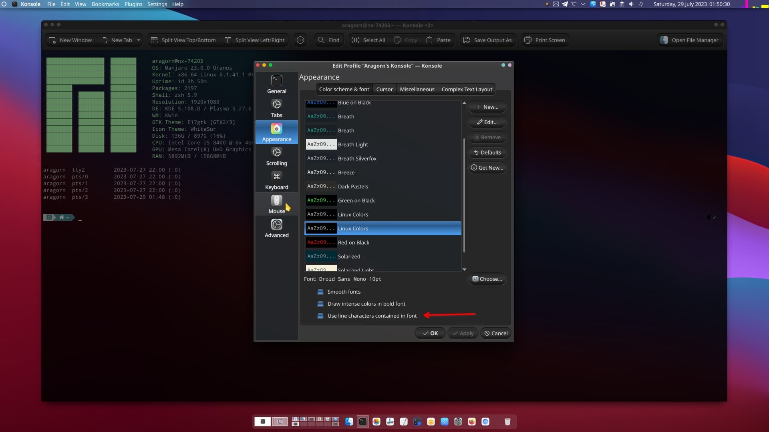
Task: Click the color scheme list scrollbar
Action: 464,195
